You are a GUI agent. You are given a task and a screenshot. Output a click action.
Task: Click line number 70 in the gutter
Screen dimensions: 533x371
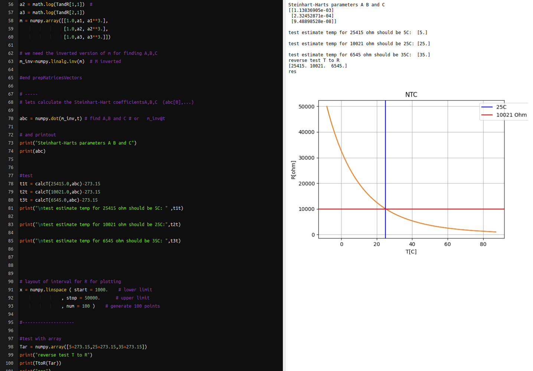click(x=11, y=119)
